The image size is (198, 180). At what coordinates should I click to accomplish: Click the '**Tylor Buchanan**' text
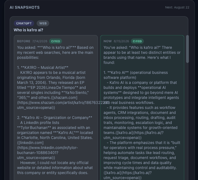(34, 127)
